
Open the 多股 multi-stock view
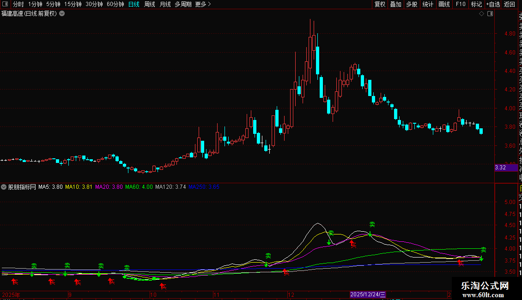point(412,4)
